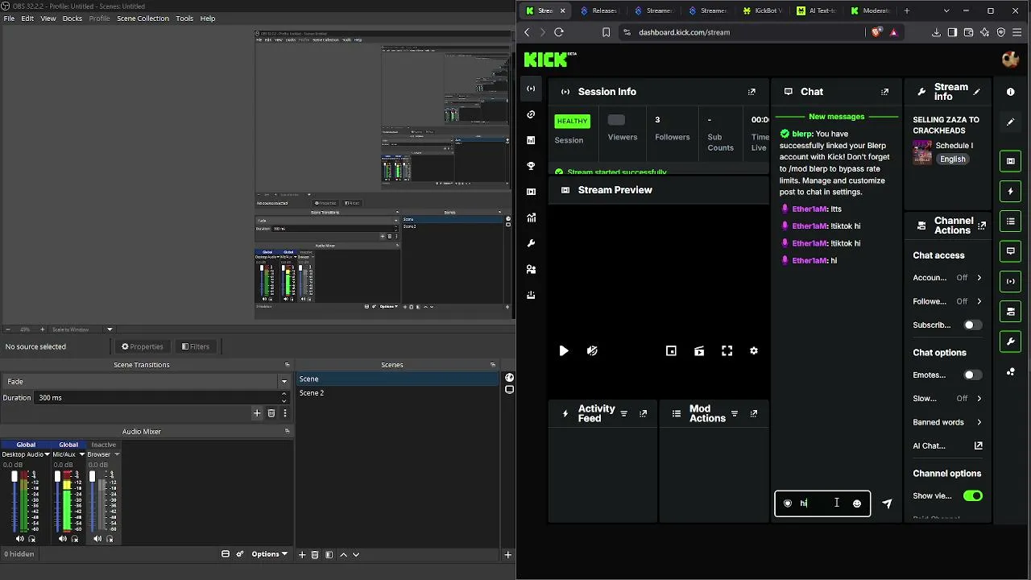The image size is (1031, 580).
Task: Pop out the Channel Actions panel
Action: (982, 226)
